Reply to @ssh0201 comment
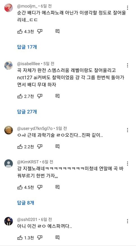Image resolution: width=136 pixels, height=246 pixels. (58, 238)
